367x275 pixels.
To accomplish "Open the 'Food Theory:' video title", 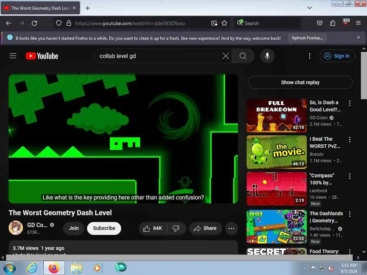I will click(324, 251).
